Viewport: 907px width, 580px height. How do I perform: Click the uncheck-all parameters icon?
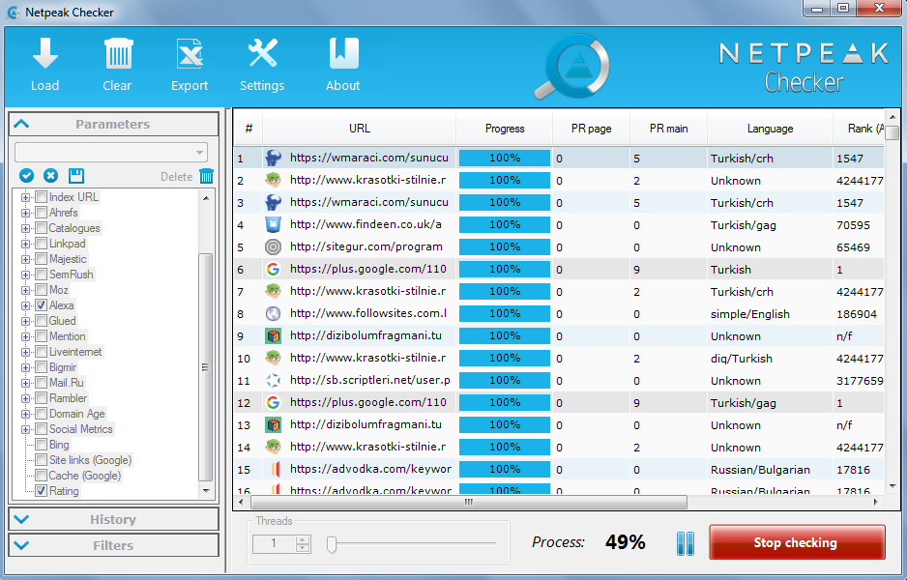point(51,176)
